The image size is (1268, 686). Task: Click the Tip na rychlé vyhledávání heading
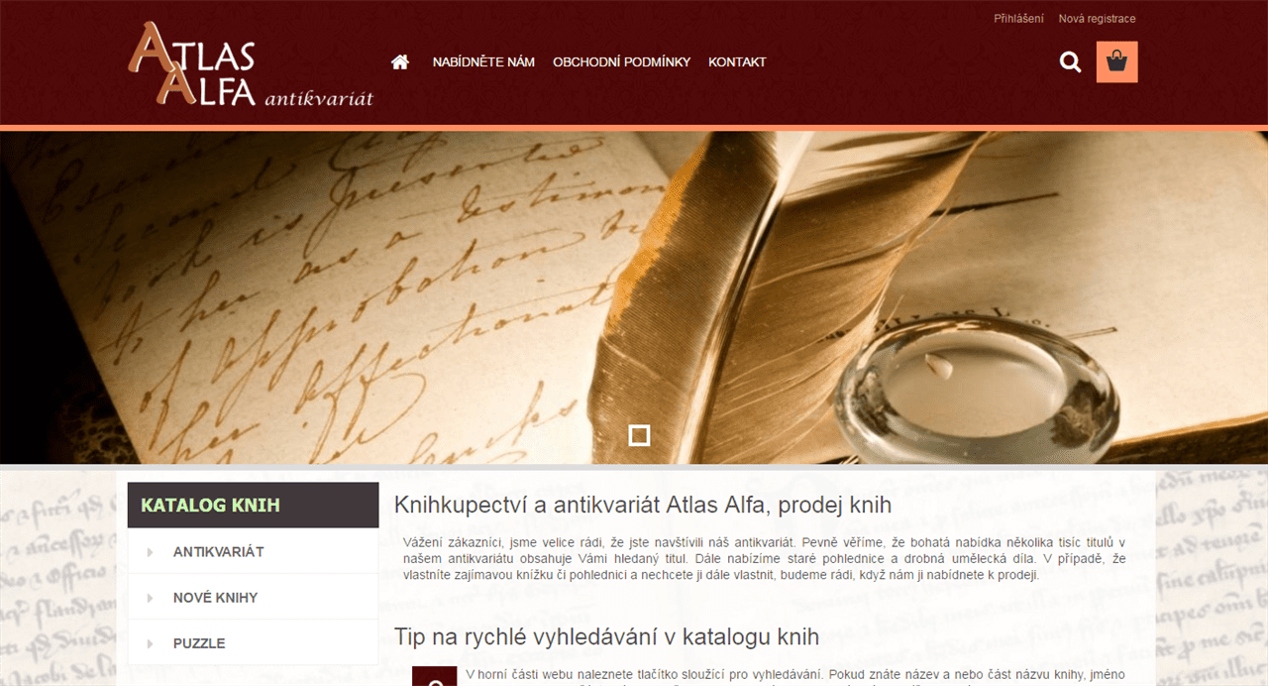click(x=605, y=635)
